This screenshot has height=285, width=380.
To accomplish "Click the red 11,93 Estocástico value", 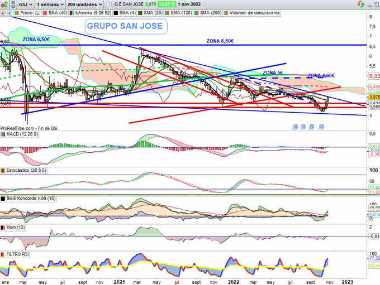I will (x=374, y=192).
